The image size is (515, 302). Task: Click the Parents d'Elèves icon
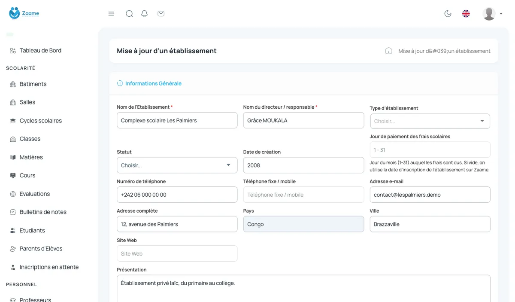(13, 249)
